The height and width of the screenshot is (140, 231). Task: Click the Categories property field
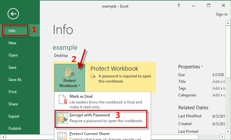[x=219, y=95]
